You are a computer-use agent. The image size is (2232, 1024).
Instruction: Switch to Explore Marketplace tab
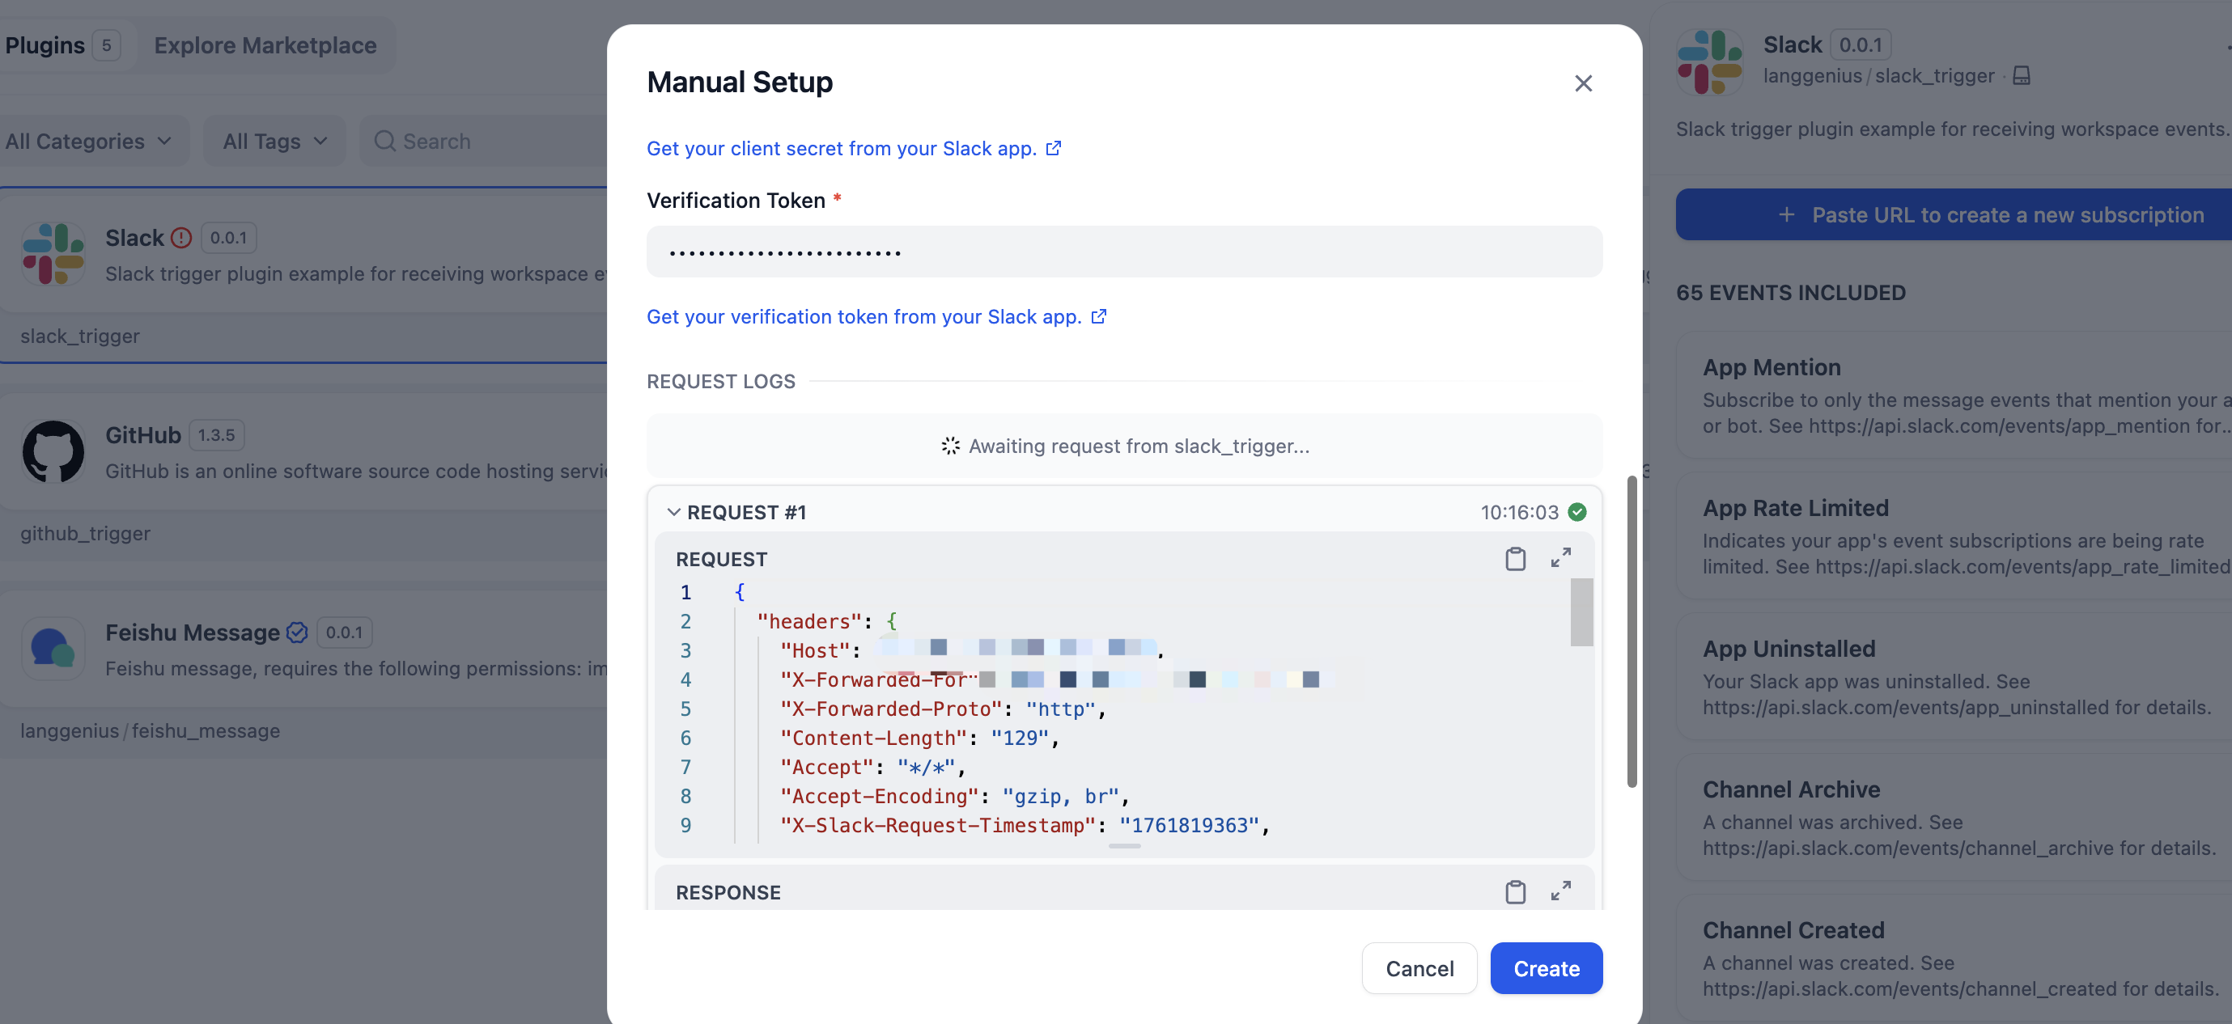(265, 45)
